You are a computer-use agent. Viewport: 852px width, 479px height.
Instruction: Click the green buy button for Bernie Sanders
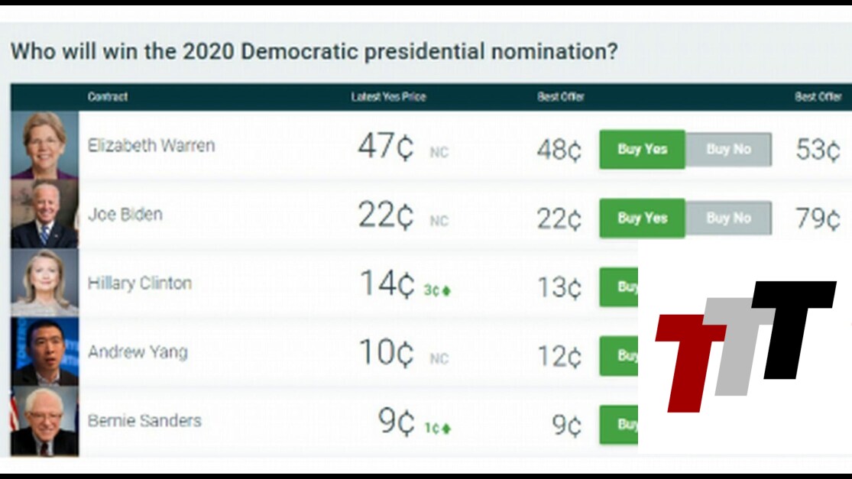(619, 425)
